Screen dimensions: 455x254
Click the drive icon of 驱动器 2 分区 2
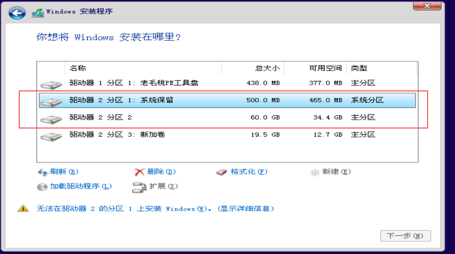[x=51, y=119]
